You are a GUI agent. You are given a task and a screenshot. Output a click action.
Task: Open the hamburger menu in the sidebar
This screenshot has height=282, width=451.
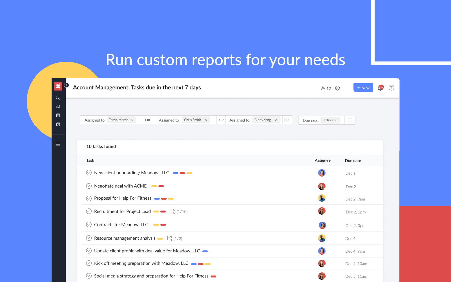[58, 144]
